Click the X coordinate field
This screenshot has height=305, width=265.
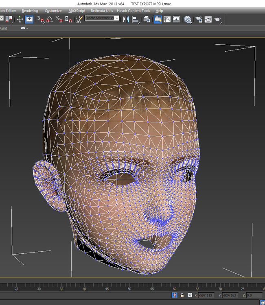click(206, 295)
